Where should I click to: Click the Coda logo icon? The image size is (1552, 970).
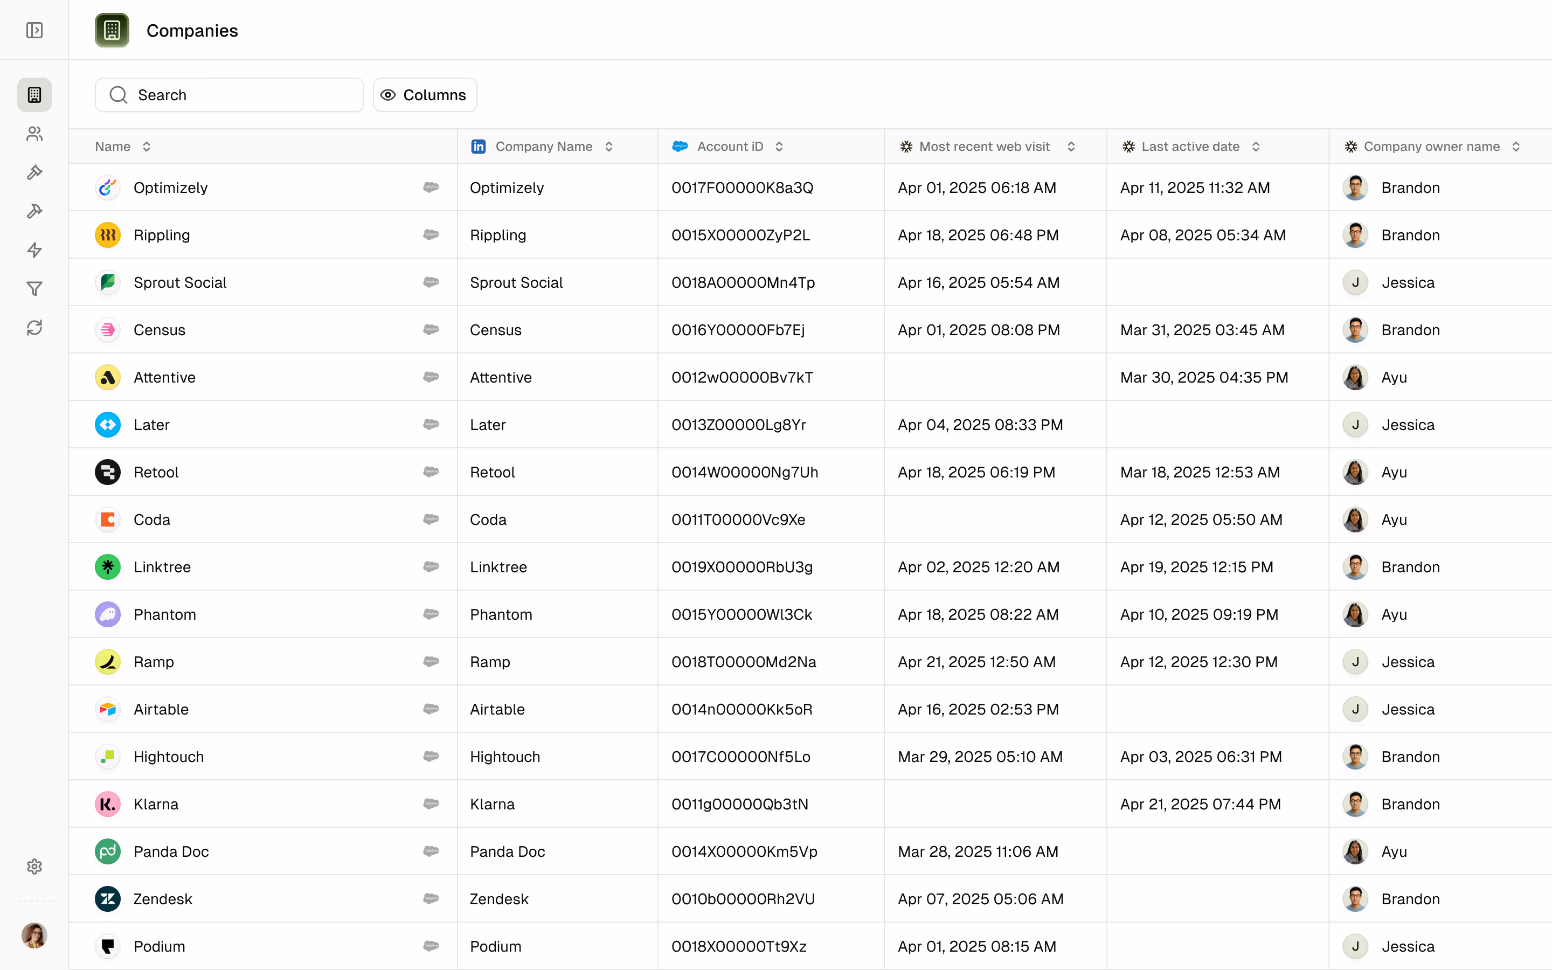tap(108, 519)
